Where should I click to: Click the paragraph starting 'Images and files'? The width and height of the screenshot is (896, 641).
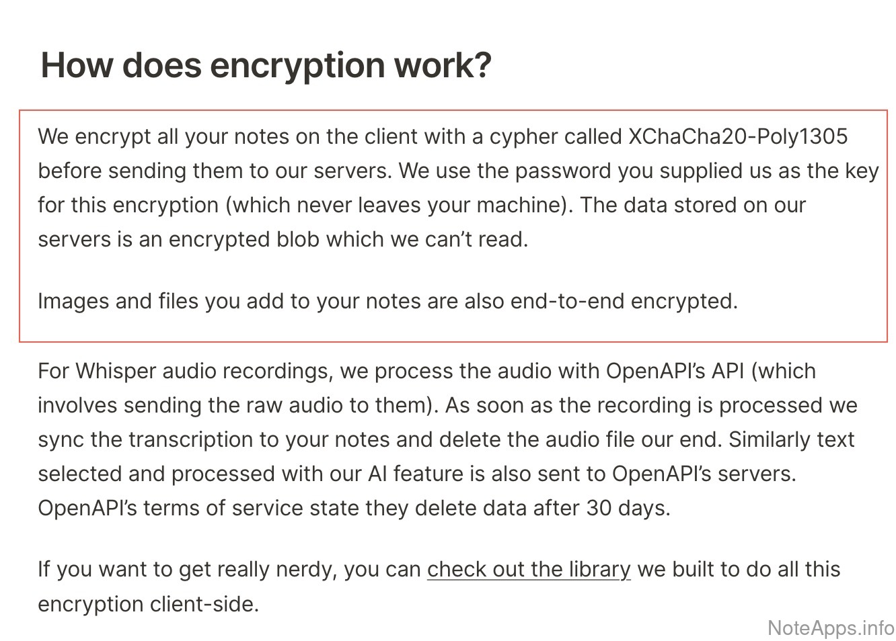click(387, 300)
